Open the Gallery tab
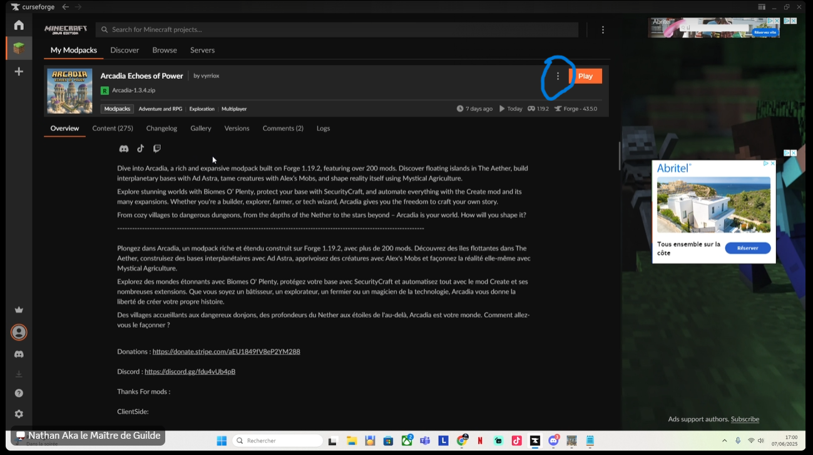The width and height of the screenshot is (813, 455). [201, 128]
